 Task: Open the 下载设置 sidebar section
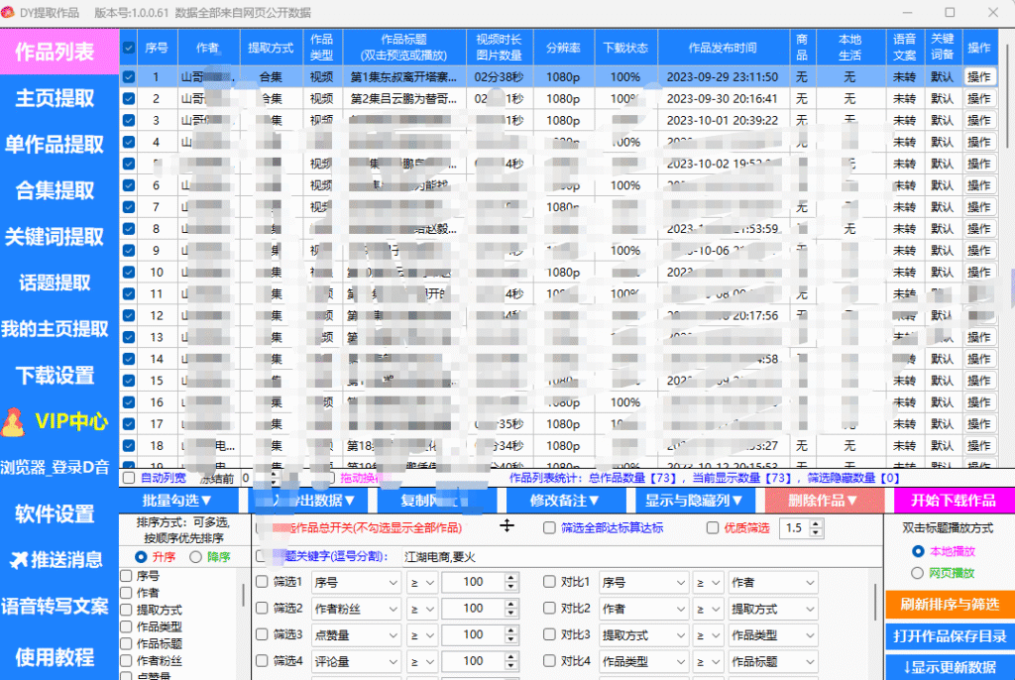tap(56, 376)
